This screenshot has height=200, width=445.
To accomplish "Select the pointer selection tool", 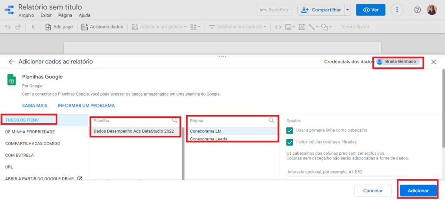I will [33, 27].
